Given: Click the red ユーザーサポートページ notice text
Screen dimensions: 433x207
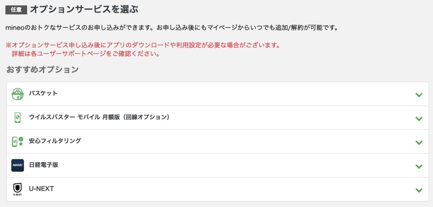Looking at the screenshot, I should tap(85, 54).
